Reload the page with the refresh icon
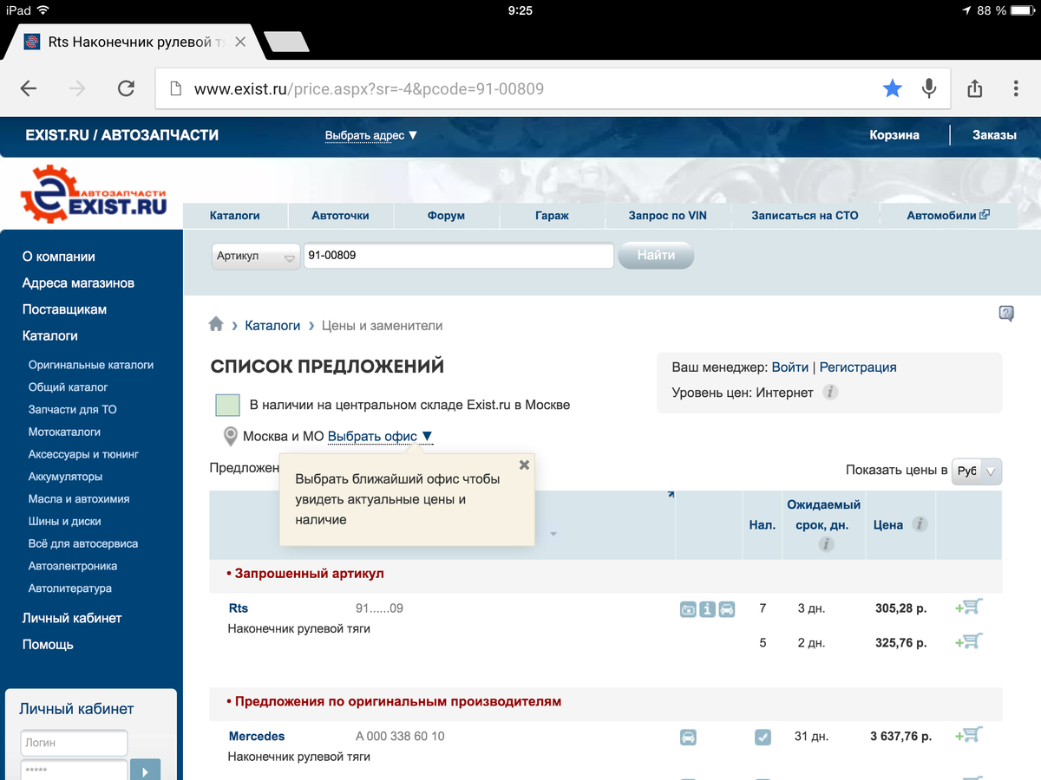The width and height of the screenshot is (1041, 780). point(126,88)
